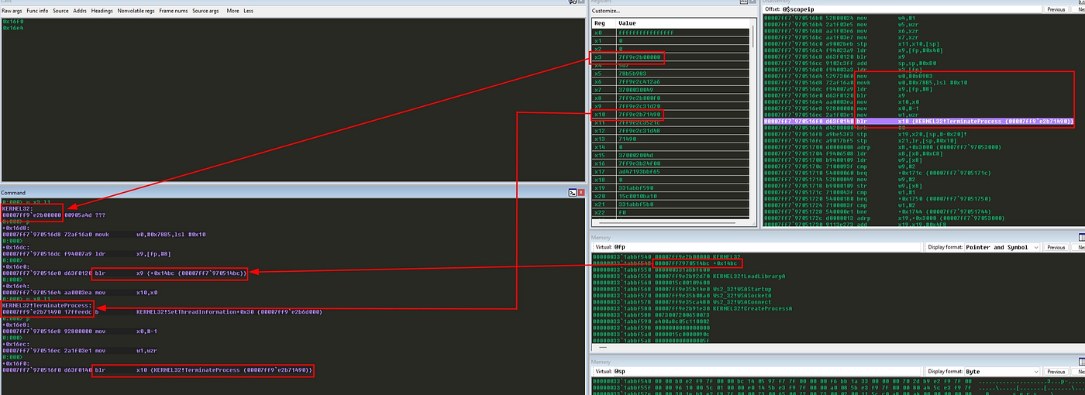Click the Virtual @sp address field

pos(766,371)
